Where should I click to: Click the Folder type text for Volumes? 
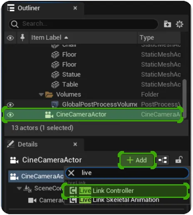[150, 94]
